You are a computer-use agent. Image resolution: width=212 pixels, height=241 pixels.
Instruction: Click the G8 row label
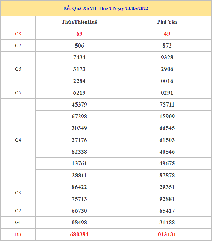(x=18, y=34)
